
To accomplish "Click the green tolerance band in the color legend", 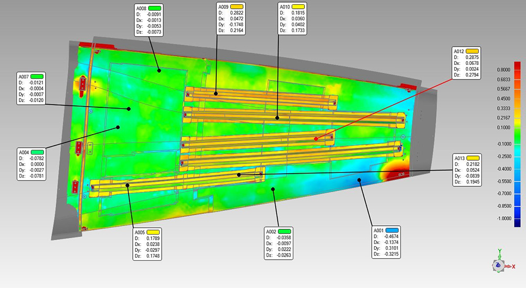I will 517,135.
